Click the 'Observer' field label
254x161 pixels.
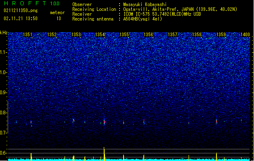tap(82, 4)
